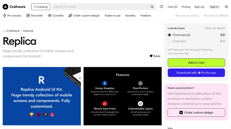Select the Extended license option

[x=169, y=41]
